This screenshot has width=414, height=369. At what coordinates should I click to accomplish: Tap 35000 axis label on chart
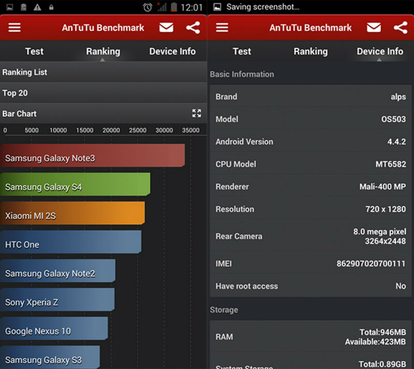pyautogui.click(x=190, y=130)
